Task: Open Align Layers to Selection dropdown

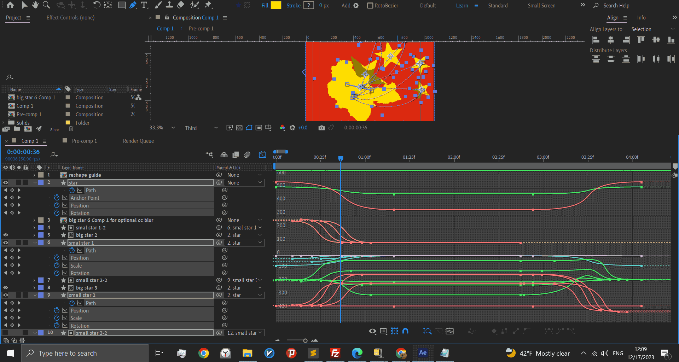Action: (653, 29)
